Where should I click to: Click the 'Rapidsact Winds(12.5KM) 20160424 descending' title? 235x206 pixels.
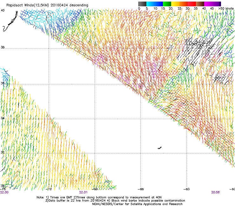pyautogui.click(x=47, y=5)
